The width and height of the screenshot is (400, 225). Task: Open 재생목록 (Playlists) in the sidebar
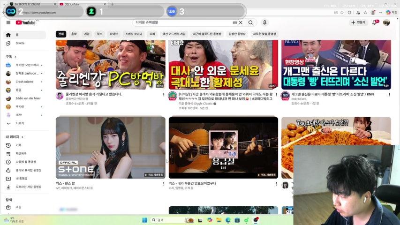(x=21, y=153)
